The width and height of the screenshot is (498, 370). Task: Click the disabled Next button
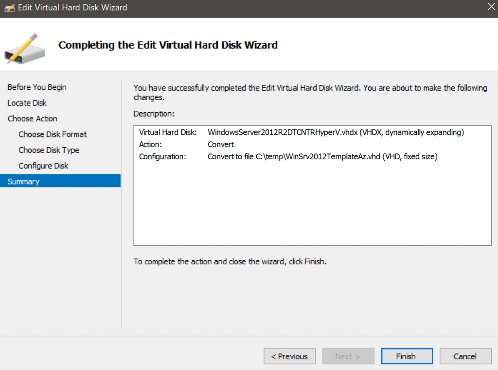click(x=348, y=356)
